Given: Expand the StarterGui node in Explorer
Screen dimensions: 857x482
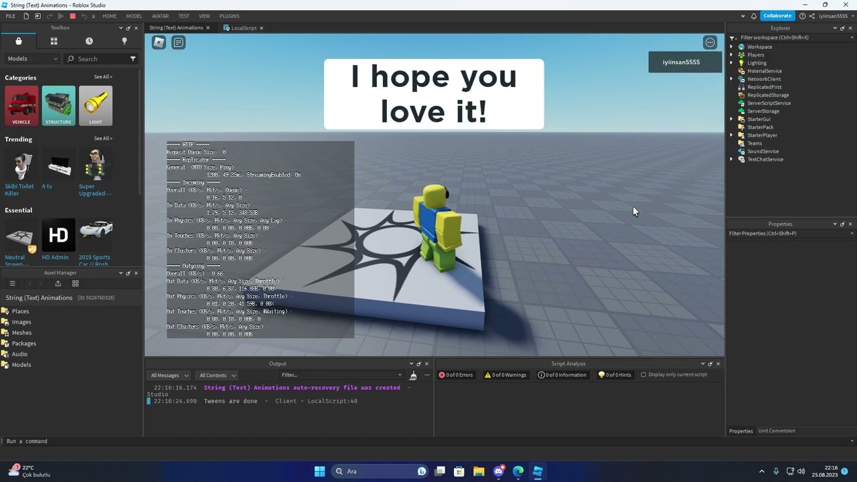Looking at the screenshot, I should point(731,119).
